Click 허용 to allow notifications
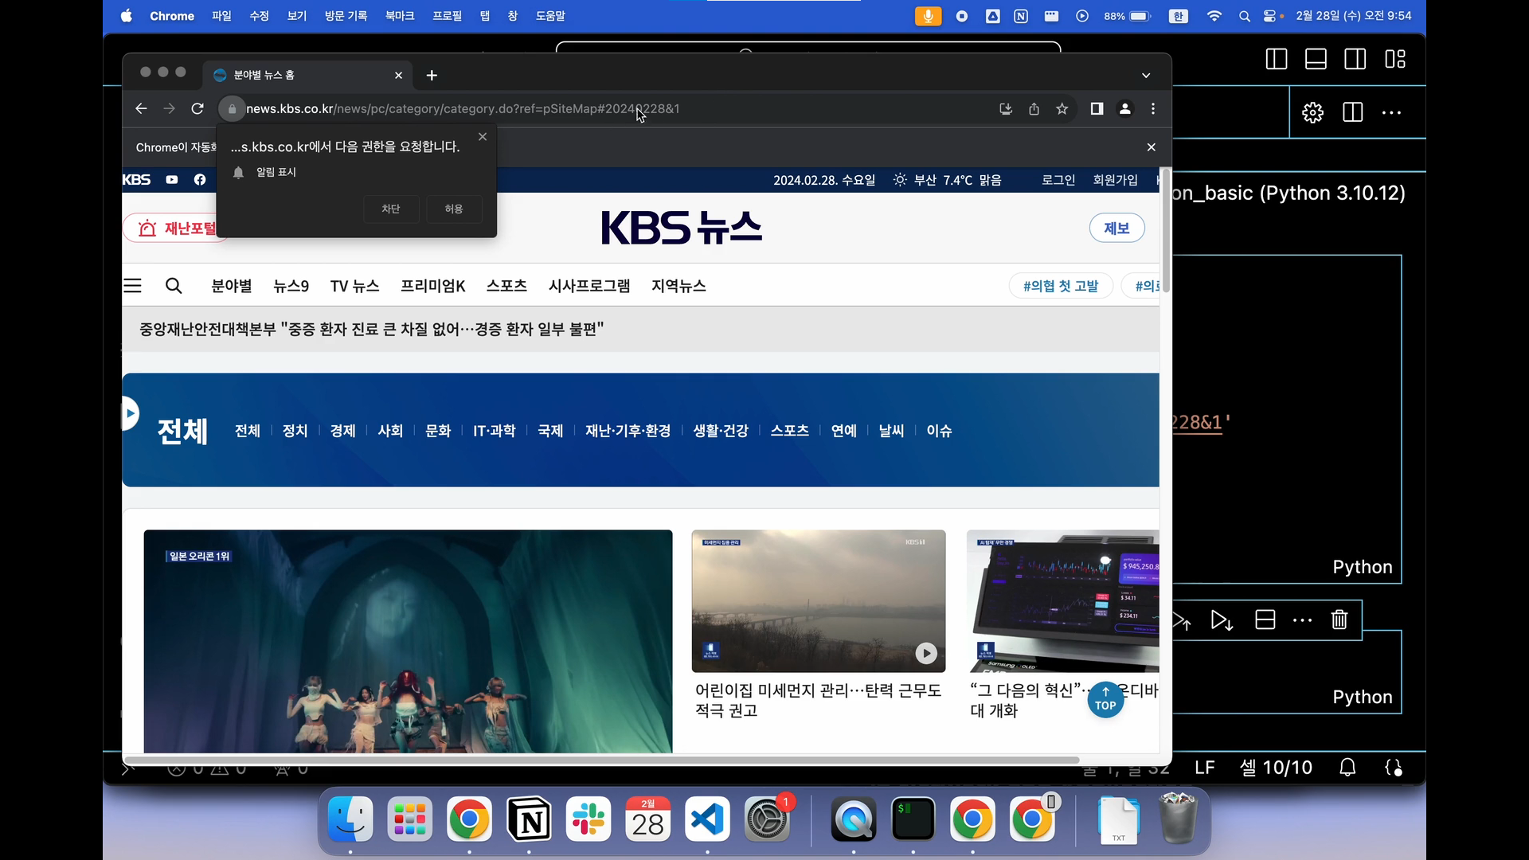 [453, 209]
